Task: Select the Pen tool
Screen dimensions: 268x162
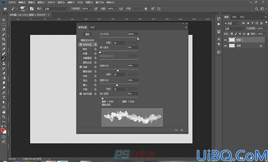Action: point(4,93)
